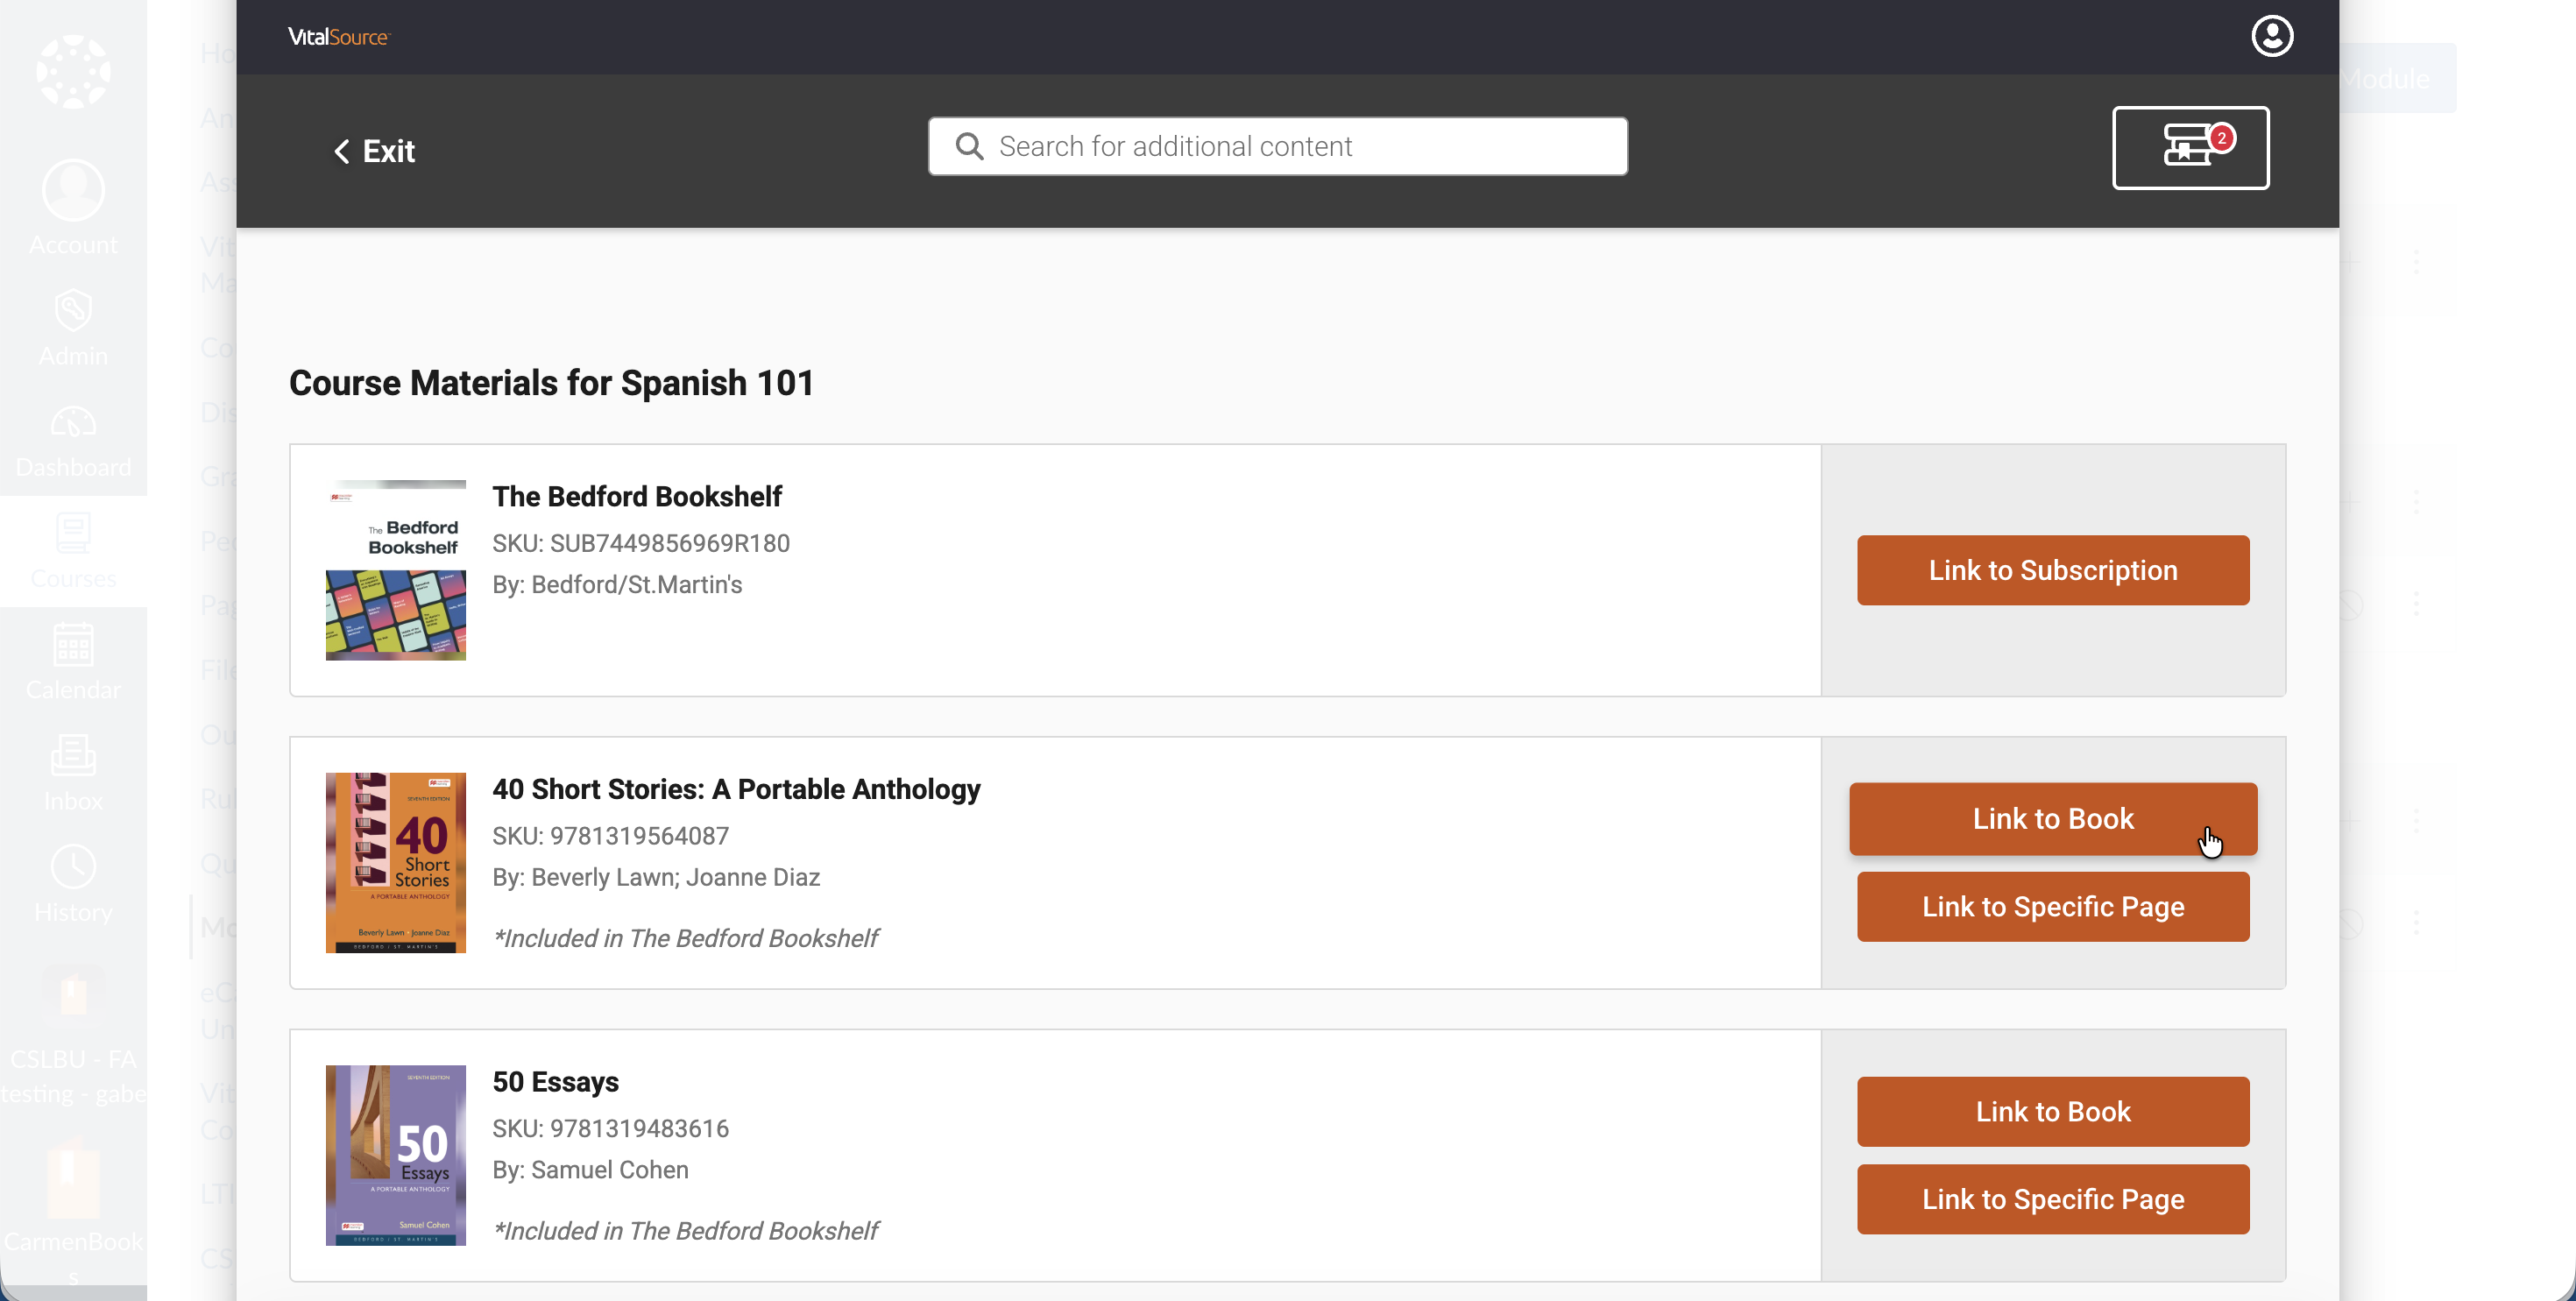The image size is (2576, 1301).
Task: Select the 40 Short Stories cover thumbnail
Action: pos(395,863)
